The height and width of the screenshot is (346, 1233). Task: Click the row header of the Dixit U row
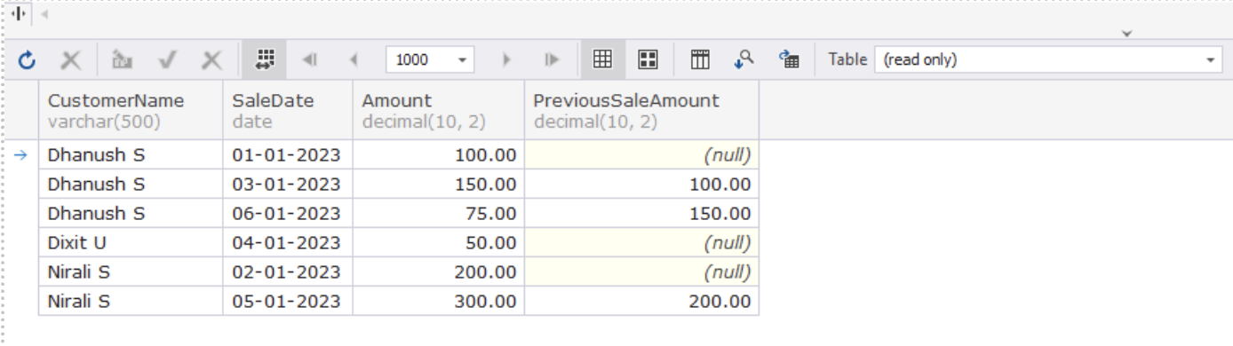[22, 242]
